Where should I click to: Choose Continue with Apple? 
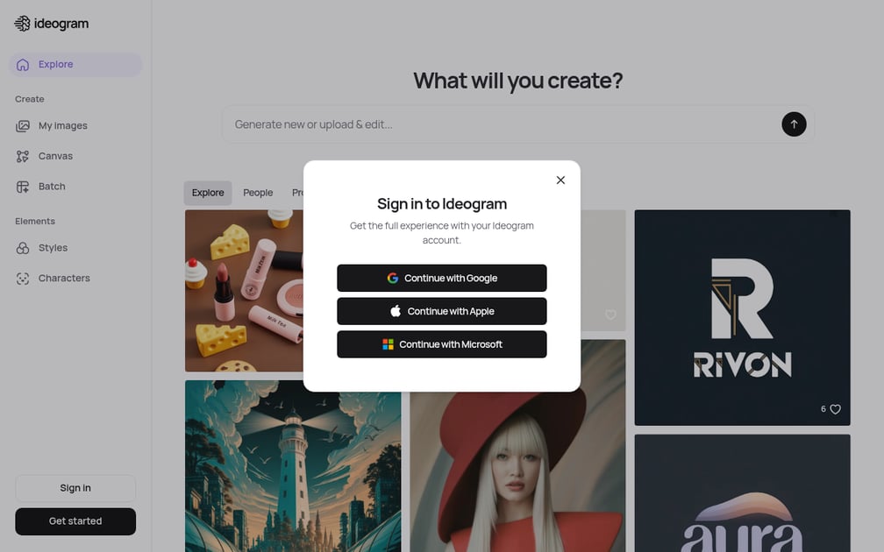click(441, 312)
